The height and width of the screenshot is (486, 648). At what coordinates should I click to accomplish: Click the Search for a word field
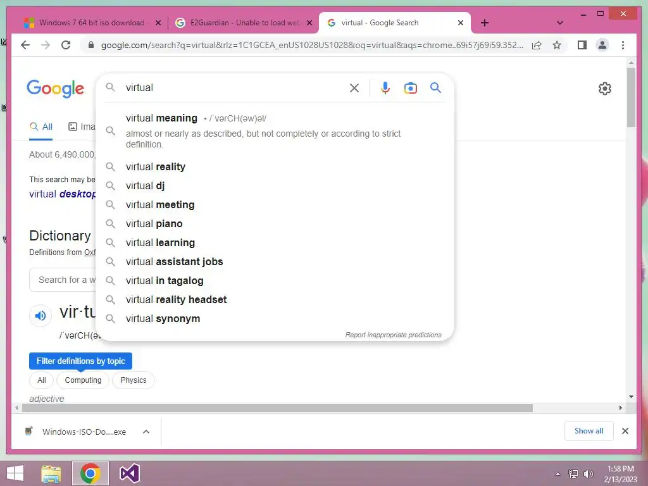point(63,280)
